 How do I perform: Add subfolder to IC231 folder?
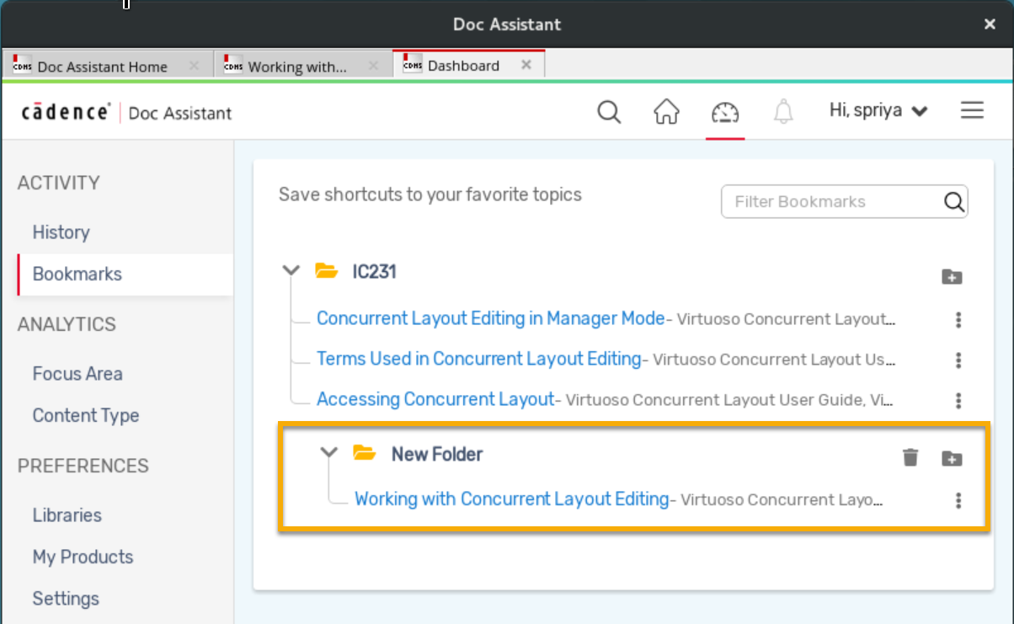coord(952,276)
